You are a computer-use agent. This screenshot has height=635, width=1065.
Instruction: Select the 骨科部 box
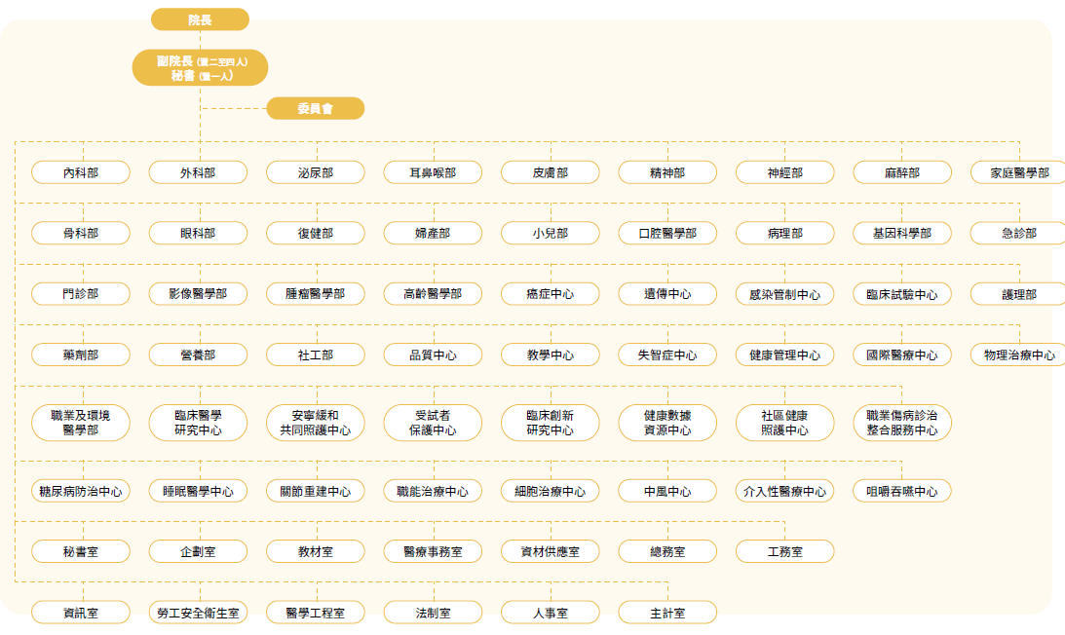click(81, 233)
